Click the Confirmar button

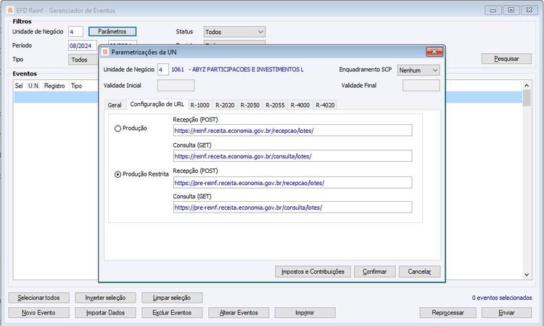click(x=375, y=272)
